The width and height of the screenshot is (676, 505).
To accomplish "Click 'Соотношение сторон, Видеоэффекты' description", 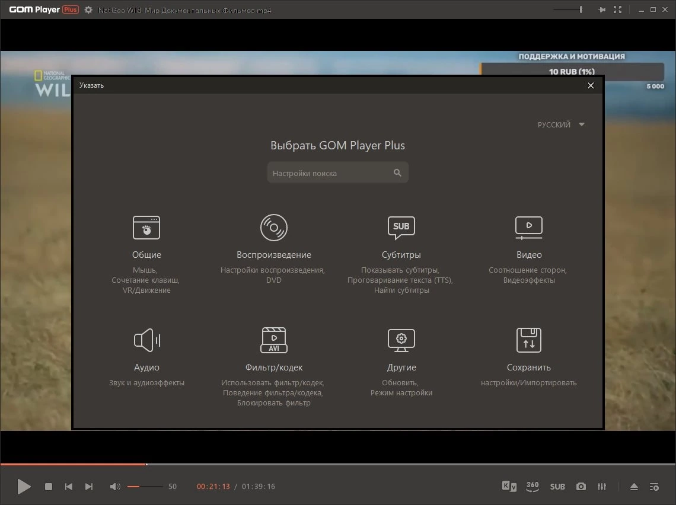I will 528,275.
